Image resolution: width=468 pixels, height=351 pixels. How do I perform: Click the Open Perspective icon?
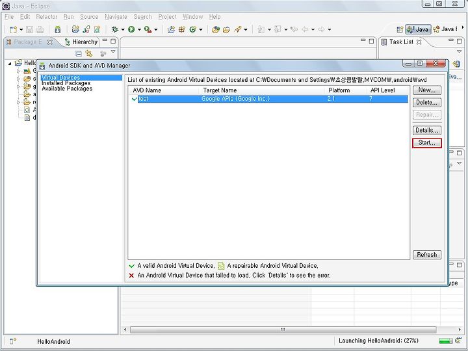click(x=400, y=29)
